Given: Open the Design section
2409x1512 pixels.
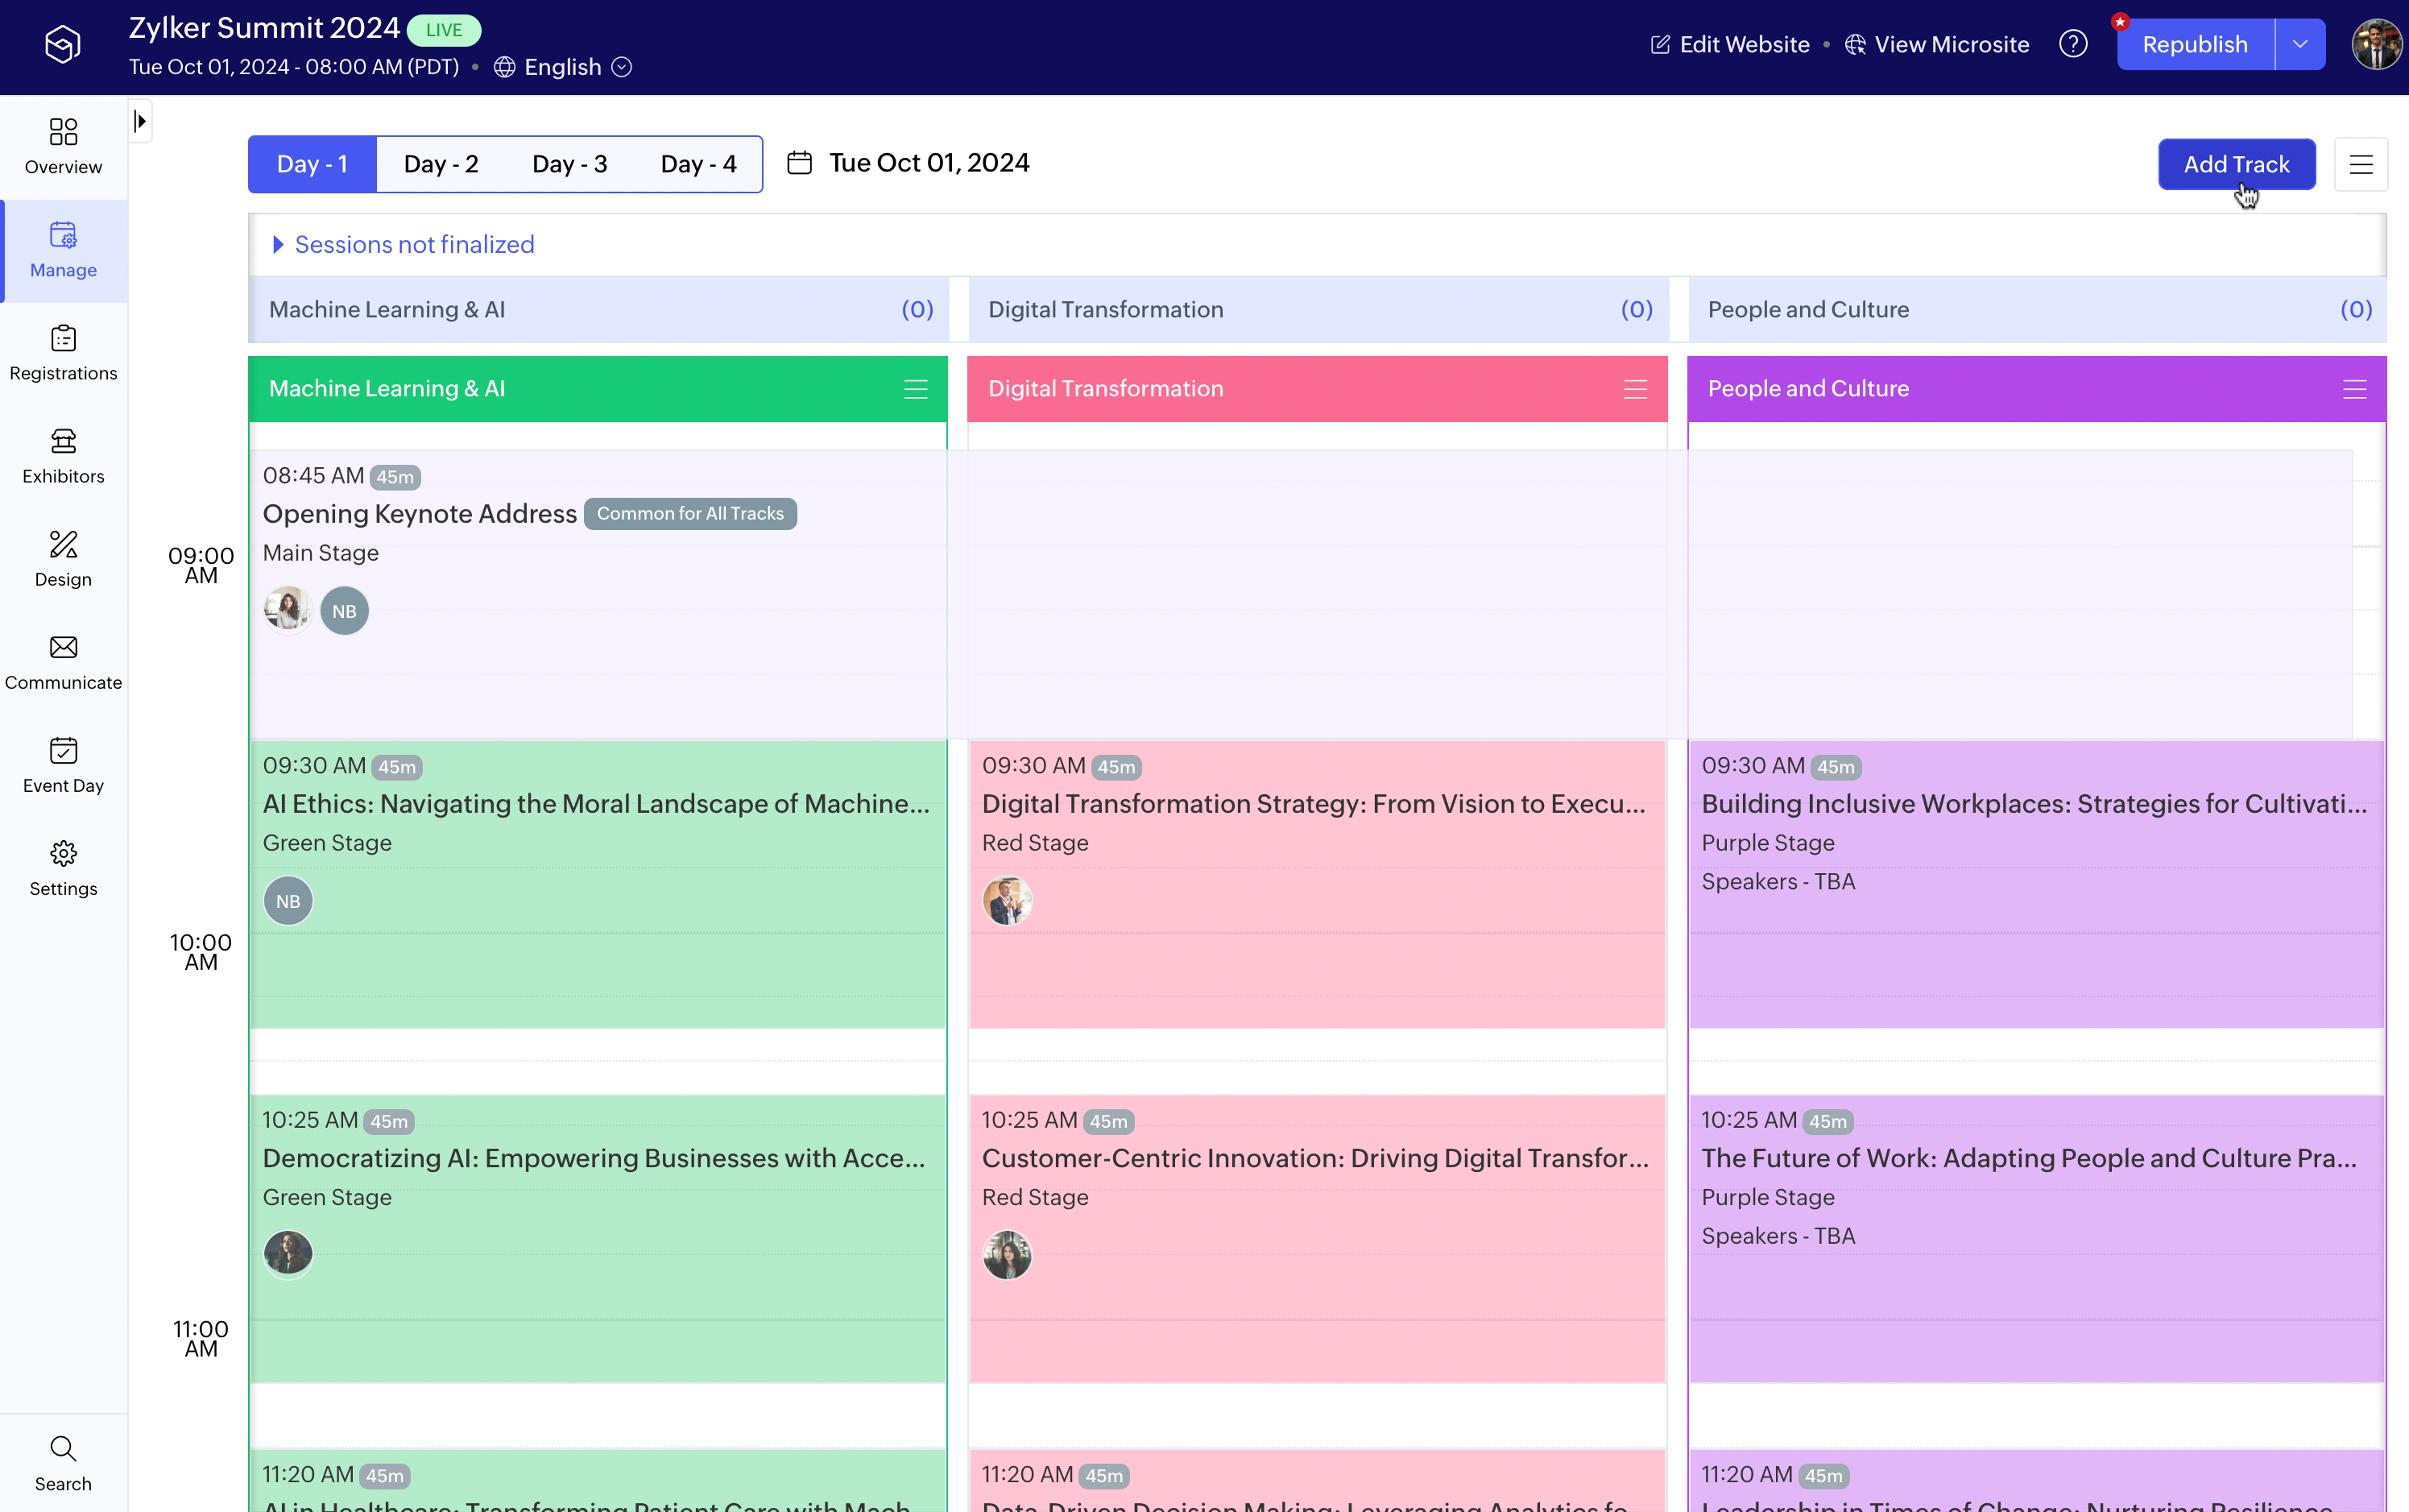Looking at the screenshot, I should tap(63, 558).
